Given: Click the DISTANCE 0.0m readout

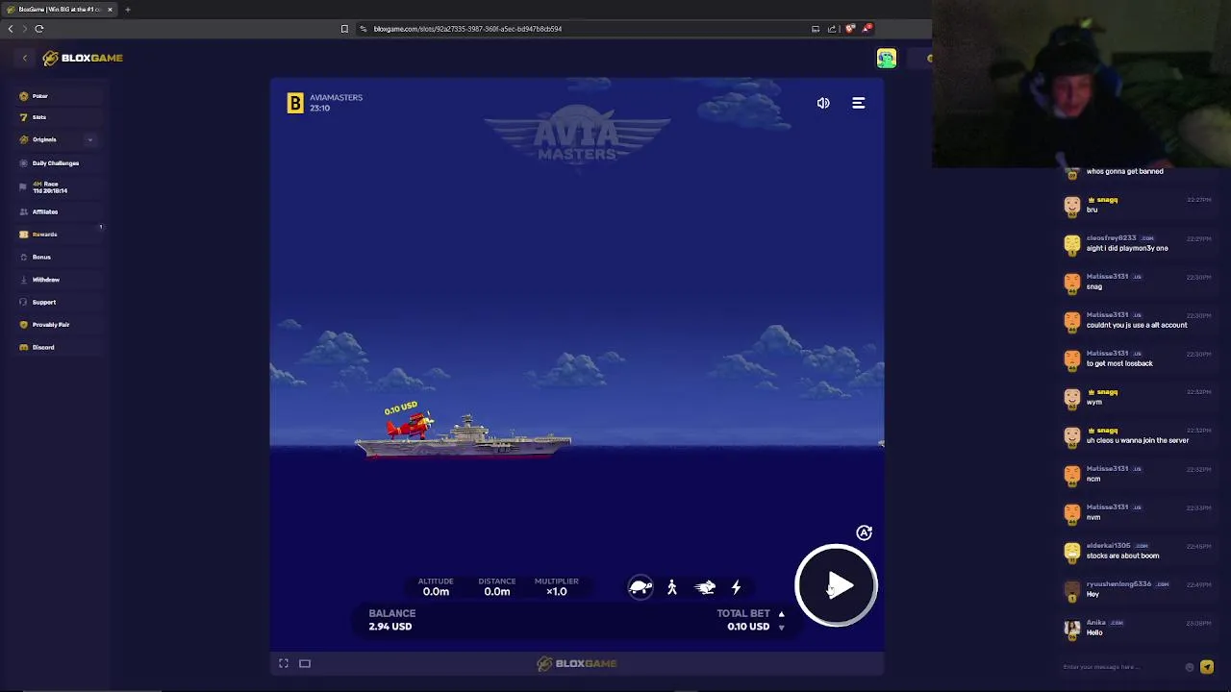Looking at the screenshot, I should pos(497,586).
